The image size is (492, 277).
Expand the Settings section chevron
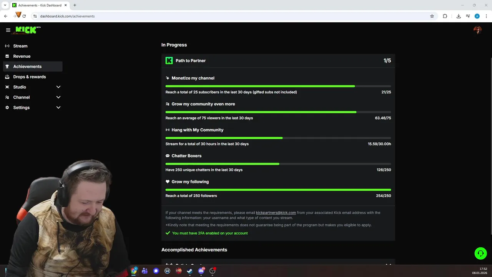point(58,107)
